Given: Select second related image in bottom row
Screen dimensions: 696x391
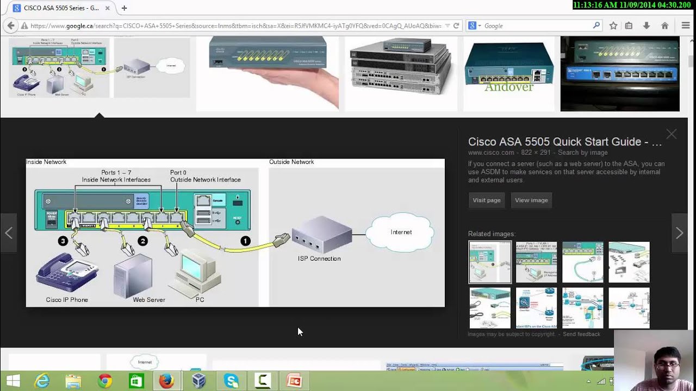Looking at the screenshot, I should [536, 308].
